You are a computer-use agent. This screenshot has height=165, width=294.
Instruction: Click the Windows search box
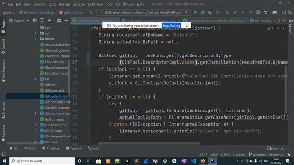point(42,161)
